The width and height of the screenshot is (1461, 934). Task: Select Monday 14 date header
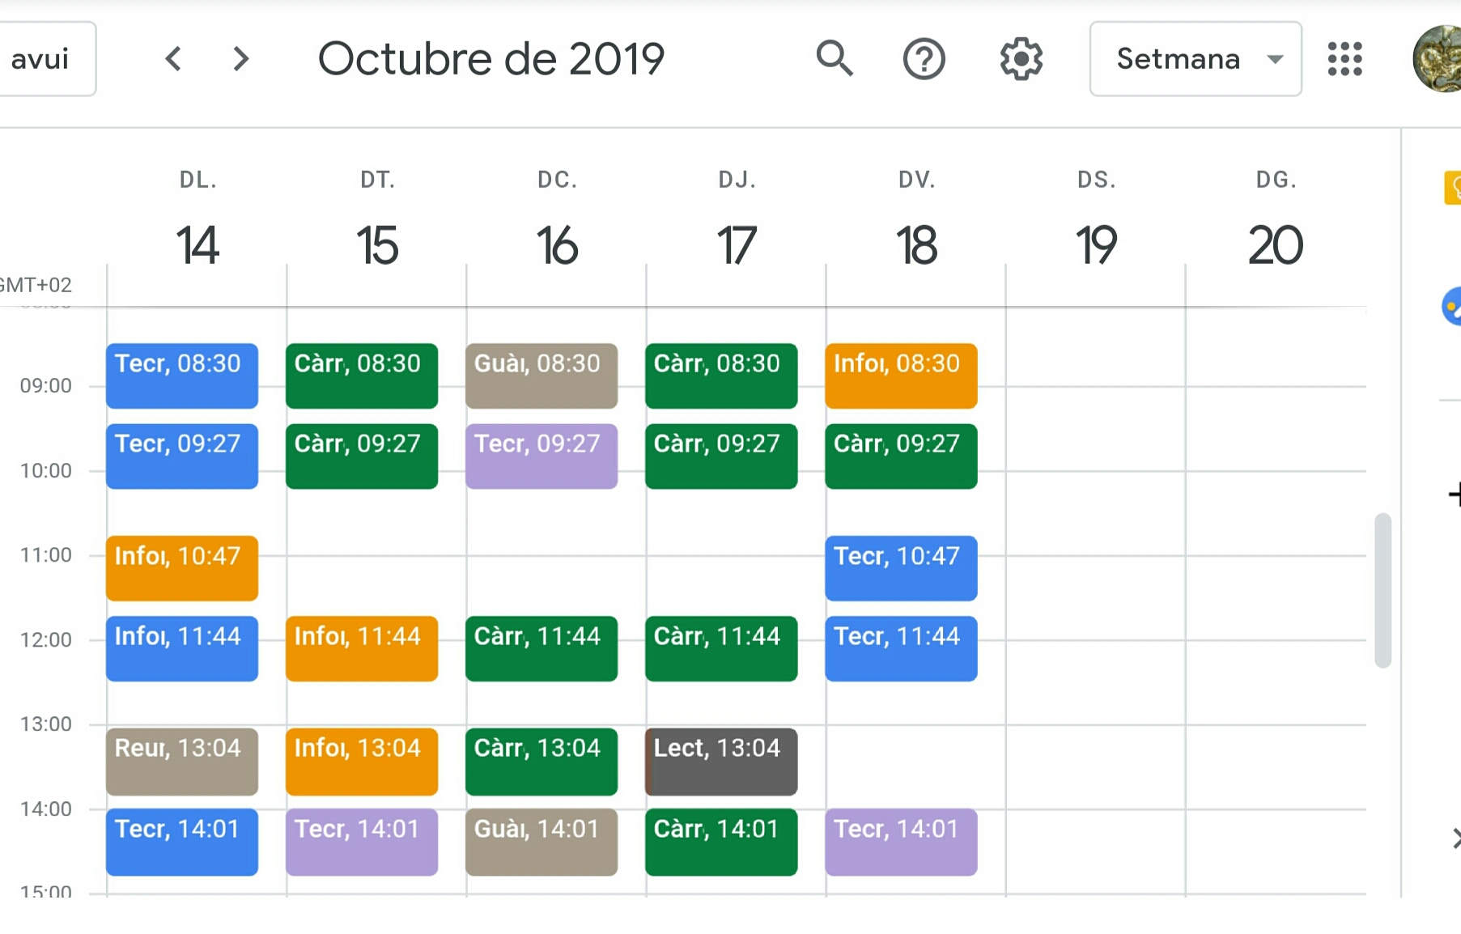[x=197, y=245]
